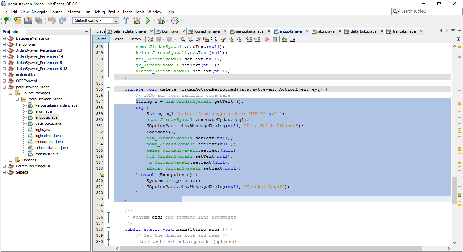Start macro recording in editor toolbar

[266, 39]
